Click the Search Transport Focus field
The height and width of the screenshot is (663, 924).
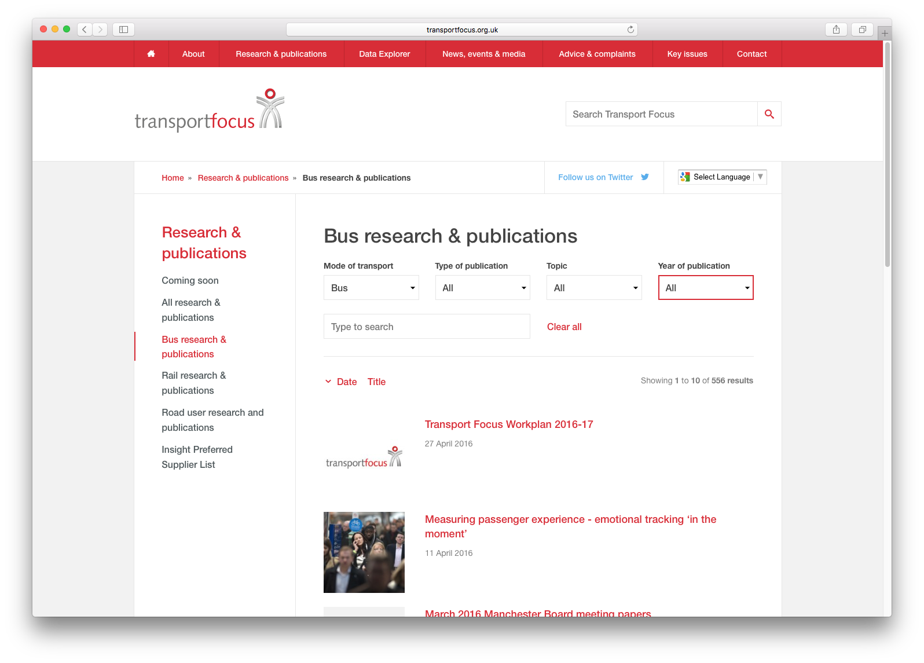coord(662,114)
